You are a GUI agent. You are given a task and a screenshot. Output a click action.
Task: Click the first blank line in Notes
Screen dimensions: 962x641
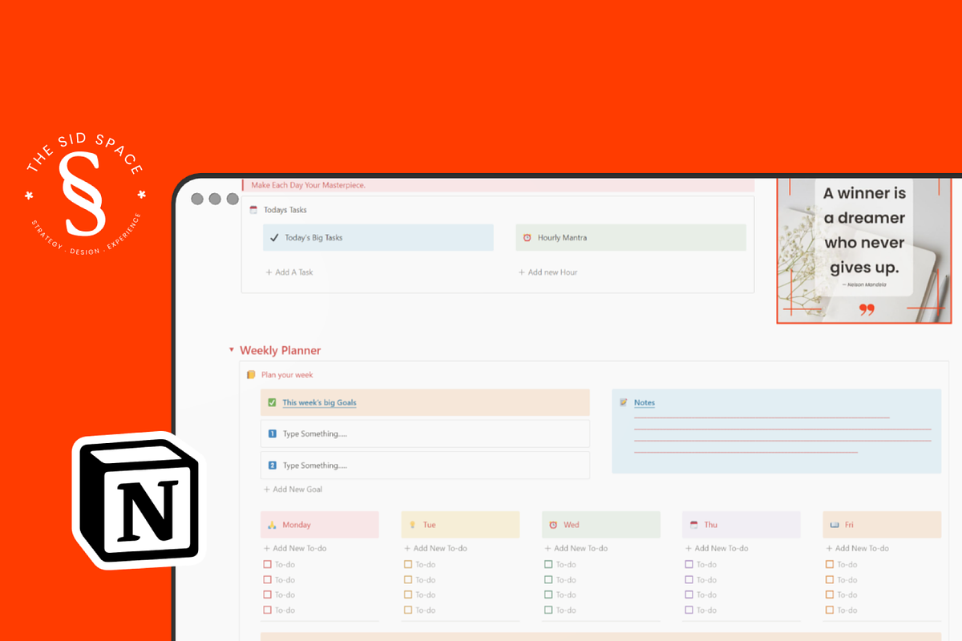[x=762, y=417]
